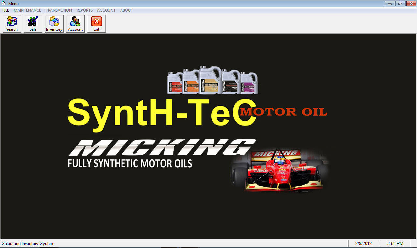Minimize the Menu window
Image resolution: width=417 pixels, height=248 pixels.
390,4
